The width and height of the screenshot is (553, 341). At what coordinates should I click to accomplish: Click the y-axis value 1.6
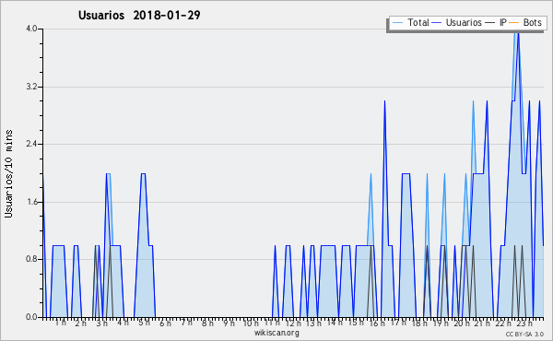pyautogui.click(x=31, y=202)
